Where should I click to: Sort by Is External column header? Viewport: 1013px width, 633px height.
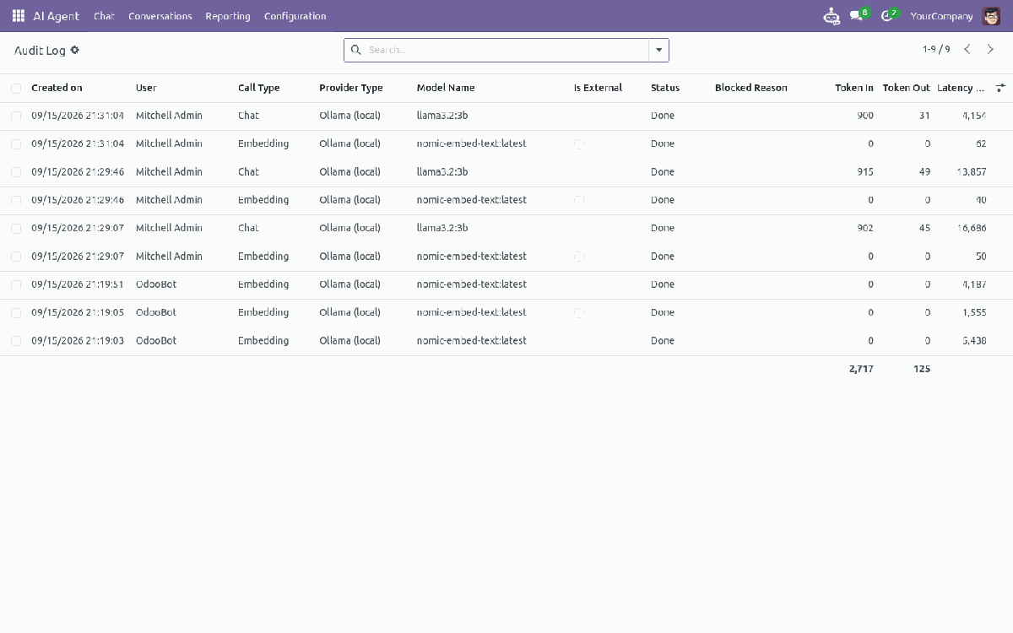click(x=598, y=88)
